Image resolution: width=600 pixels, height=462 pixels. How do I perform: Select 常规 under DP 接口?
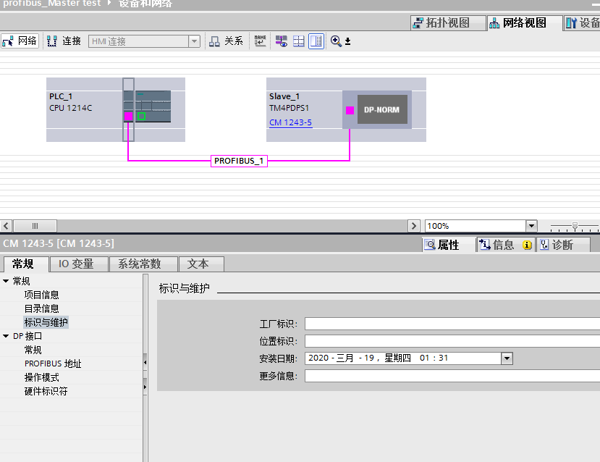point(33,350)
